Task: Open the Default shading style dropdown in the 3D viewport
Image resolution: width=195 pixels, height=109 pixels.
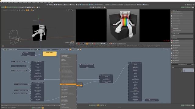Action: [x=12, y=10]
